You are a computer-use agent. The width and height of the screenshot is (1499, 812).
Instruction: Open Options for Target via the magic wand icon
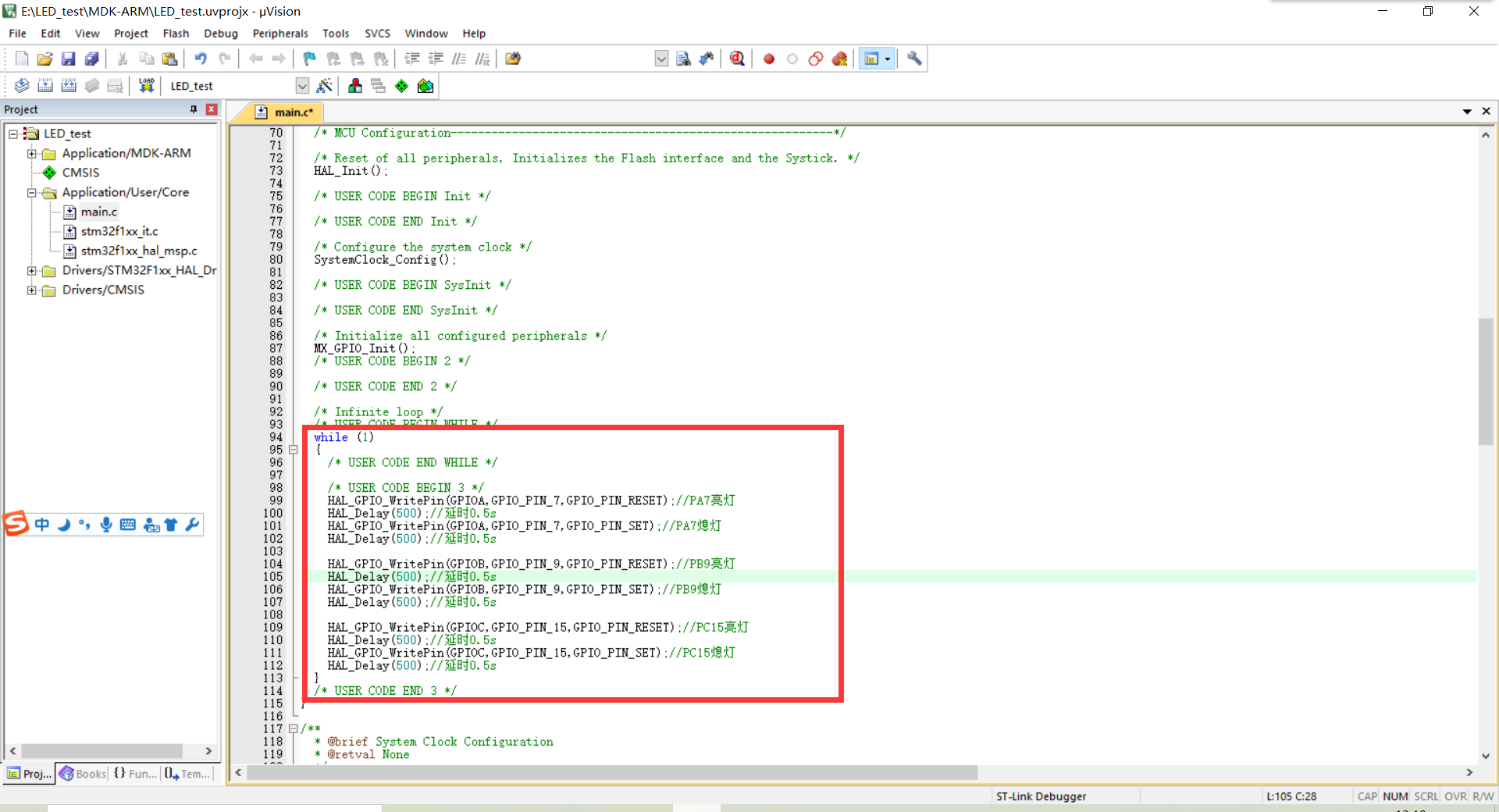(325, 86)
